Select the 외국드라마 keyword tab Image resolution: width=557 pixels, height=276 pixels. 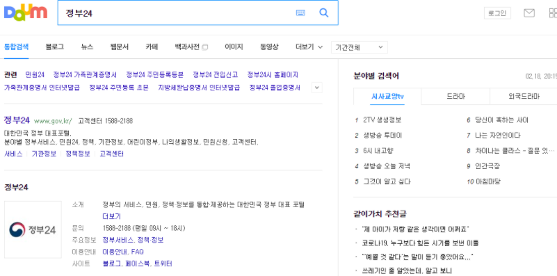(524, 96)
